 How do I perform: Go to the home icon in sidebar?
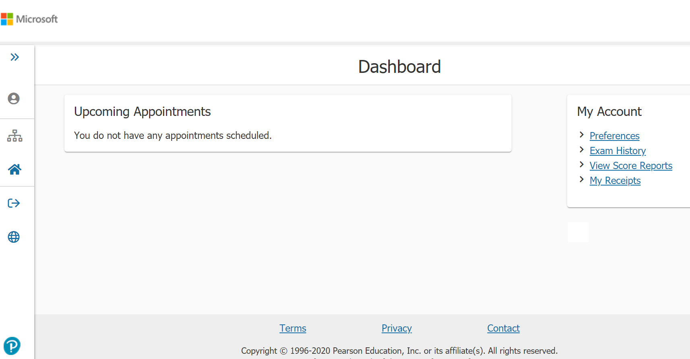pyautogui.click(x=15, y=169)
